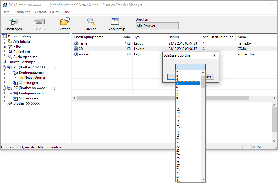
Task: Click the Anzeigetyp view type icon
Action: 115,22
